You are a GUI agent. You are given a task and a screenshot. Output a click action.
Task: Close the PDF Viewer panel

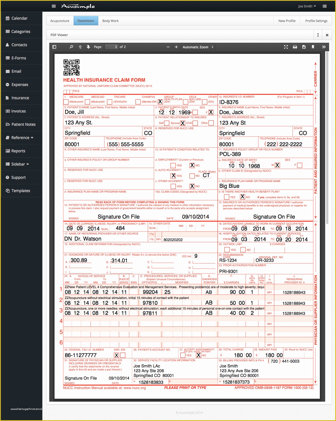(327, 35)
